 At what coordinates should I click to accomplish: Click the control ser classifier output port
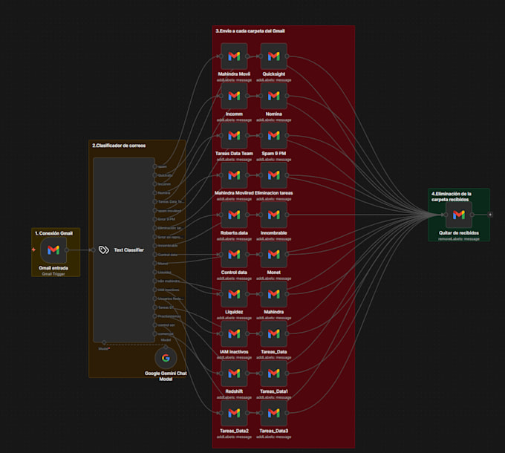[x=155, y=325]
